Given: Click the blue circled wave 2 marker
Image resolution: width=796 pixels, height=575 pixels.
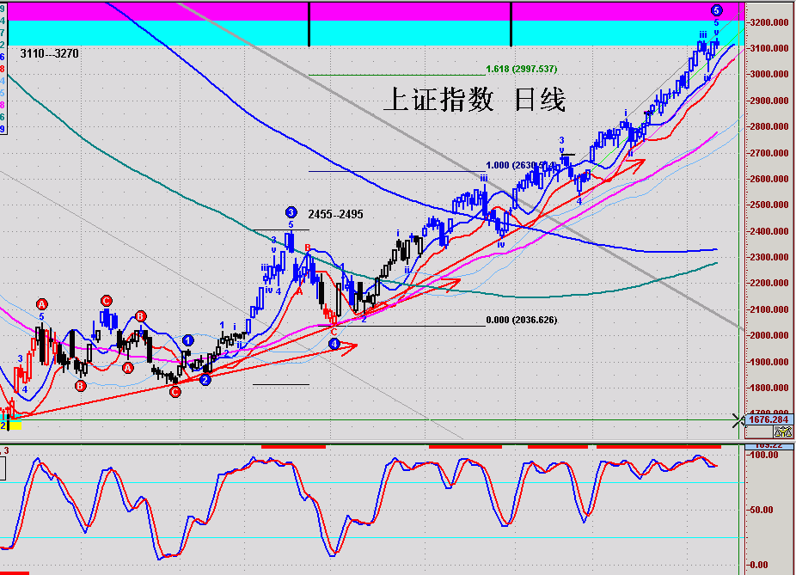Looking at the screenshot, I should point(205,380).
